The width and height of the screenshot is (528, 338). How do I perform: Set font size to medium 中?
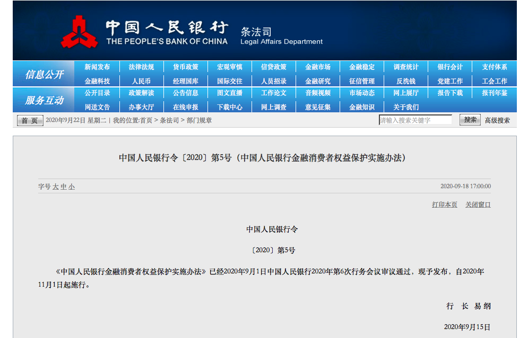click(64, 186)
